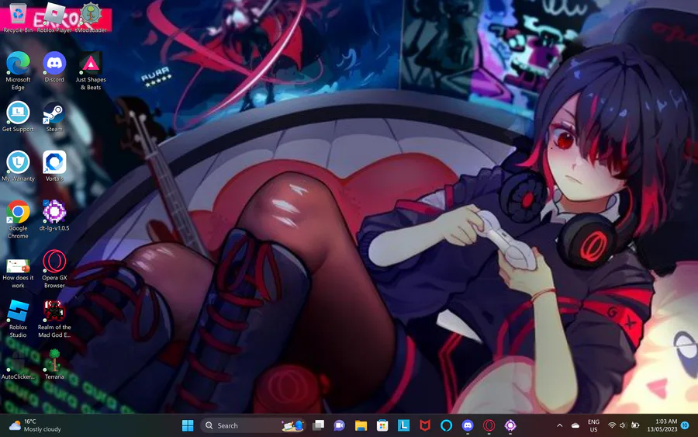This screenshot has width=698, height=437.
Task: Open clock showing 1:03 AM
Action: pyautogui.click(x=662, y=426)
